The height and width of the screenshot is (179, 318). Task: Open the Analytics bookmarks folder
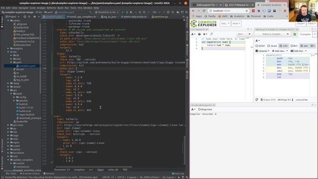point(237,16)
